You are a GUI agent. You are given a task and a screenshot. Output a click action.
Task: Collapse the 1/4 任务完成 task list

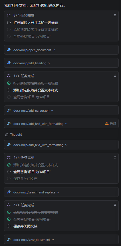[x=115, y=76]
